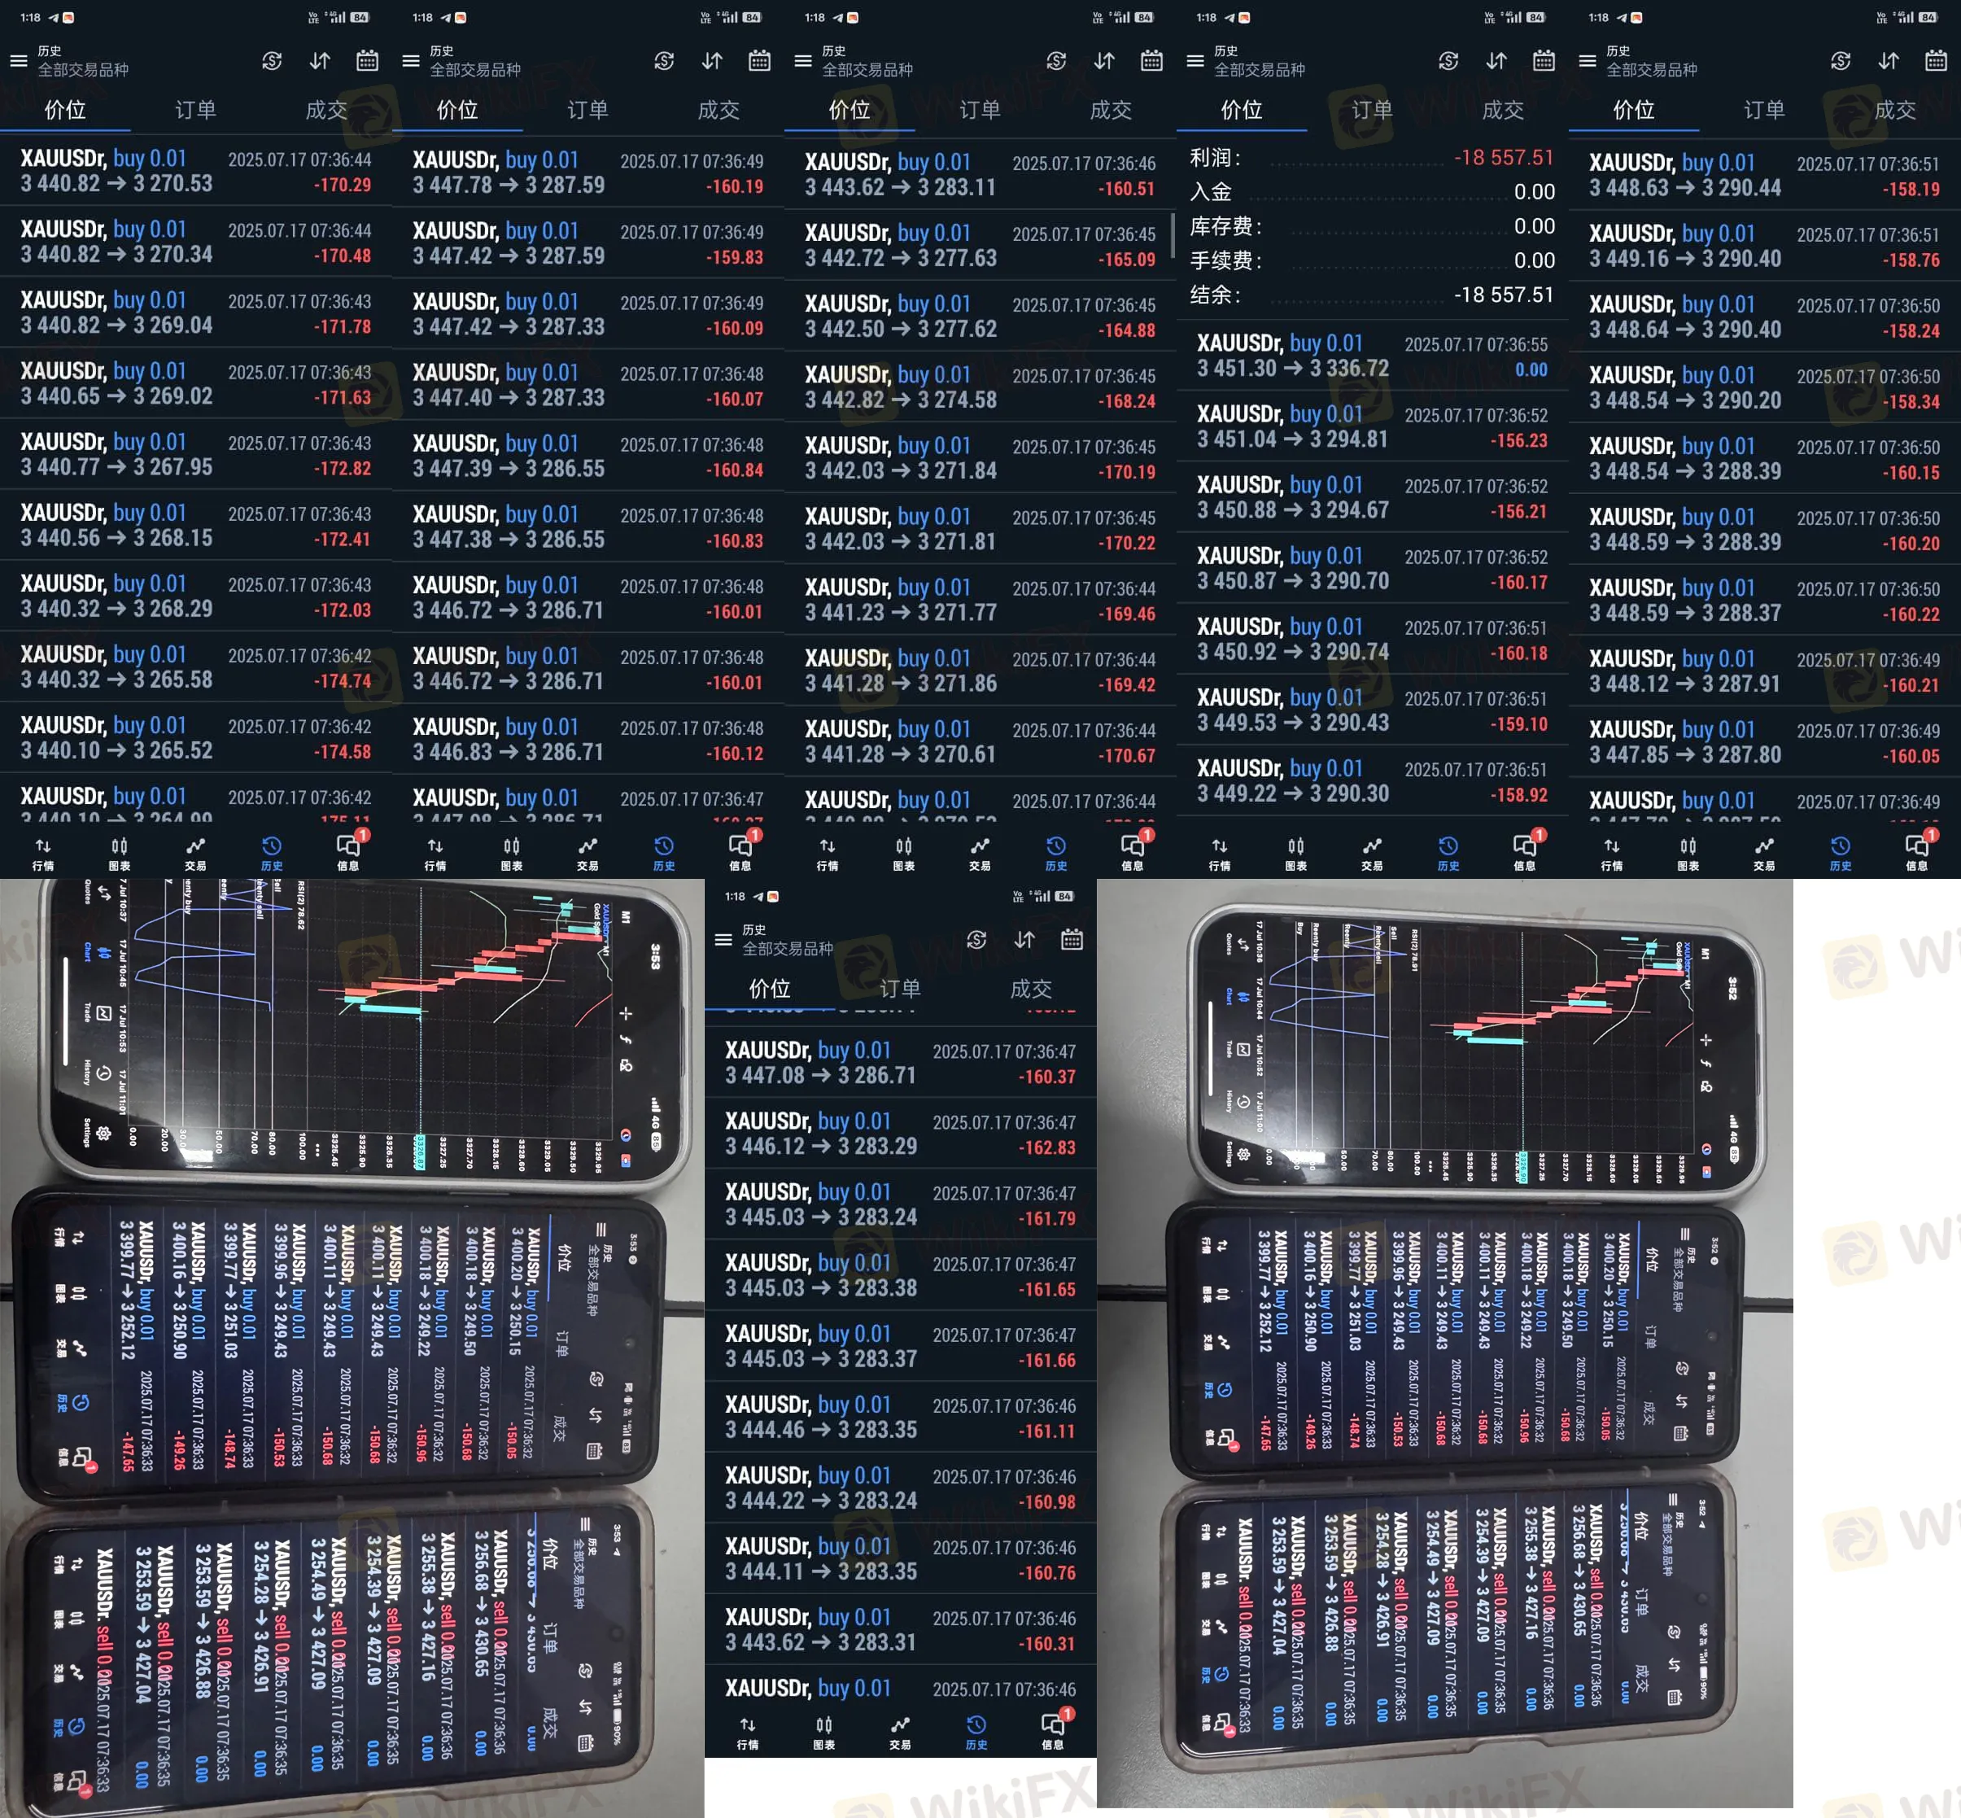Click scrollbar beside the -160.51 trade list
1961x1818 pixels.
click(1173, 236)
